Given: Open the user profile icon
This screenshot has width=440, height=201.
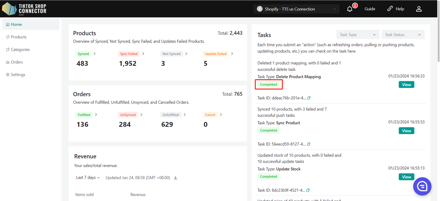Looking at the screenshot, I should (x=419, y=9).
